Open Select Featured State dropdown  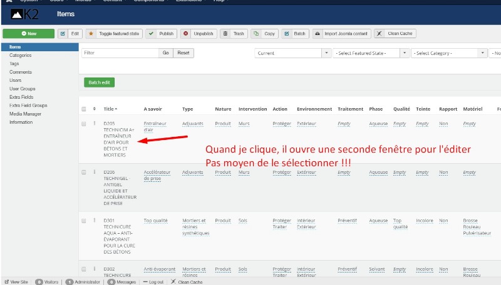click(371, 53)
